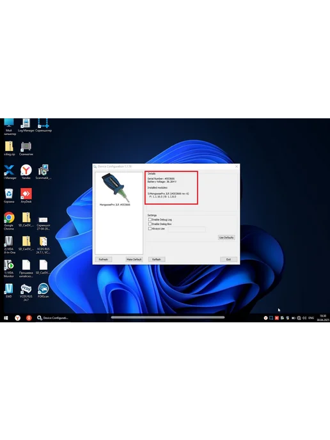Open Google Chrome desktop shortcut
This screenshot has width=330, height=440.
[9, 221]
